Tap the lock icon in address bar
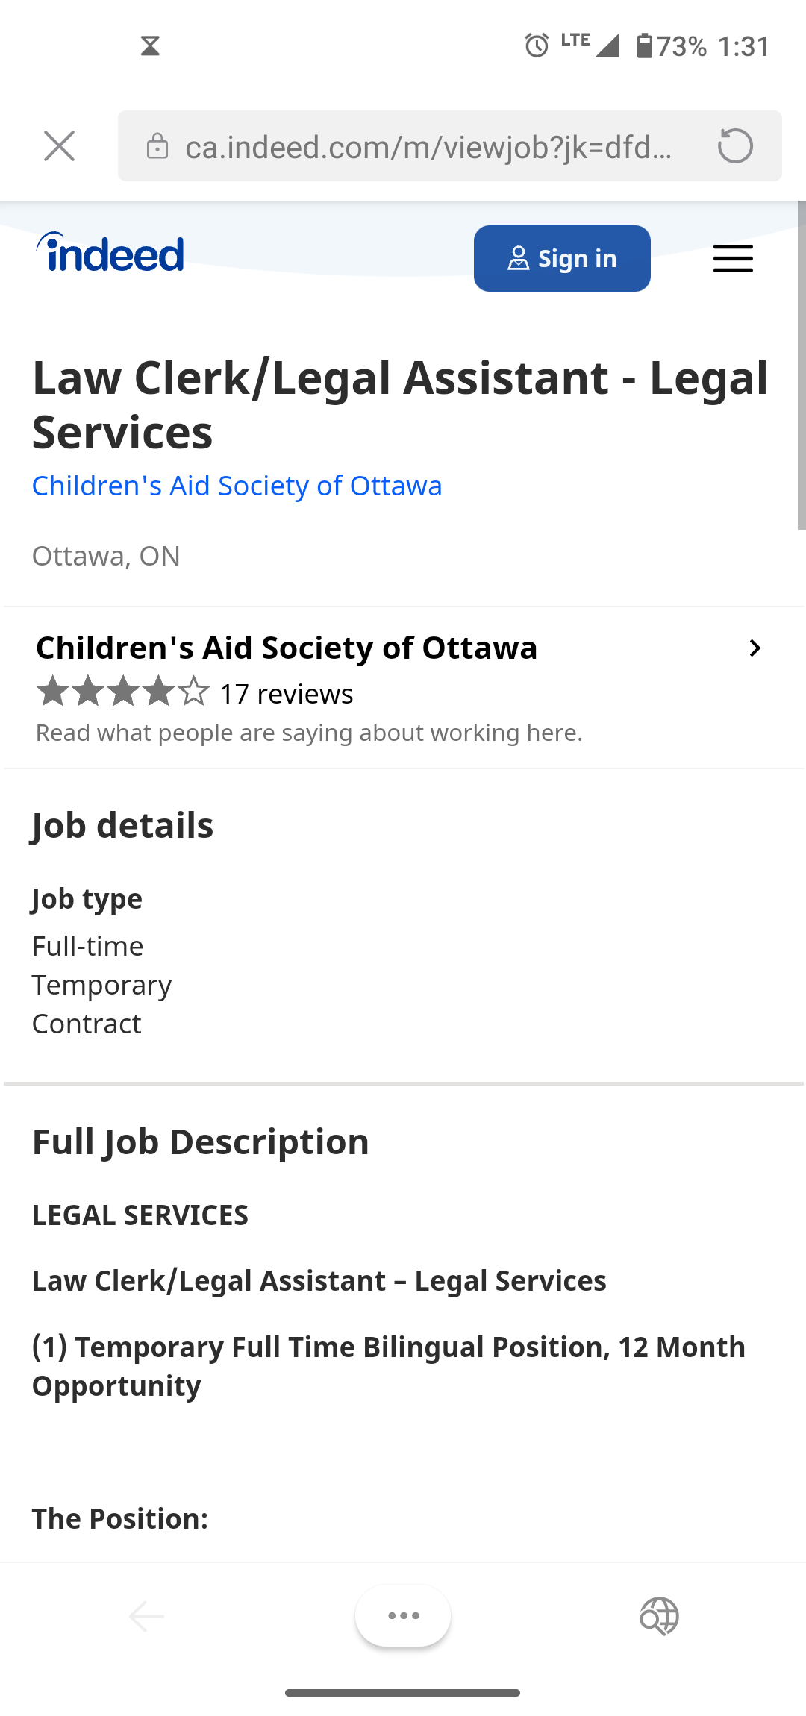This screenshot has width=806, height=1716. (157, 146)
